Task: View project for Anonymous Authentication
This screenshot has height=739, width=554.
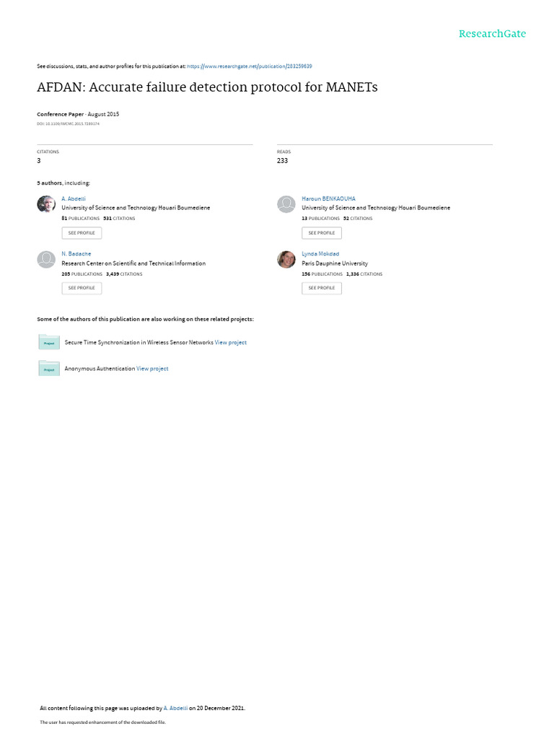Action: coord(152,369)
